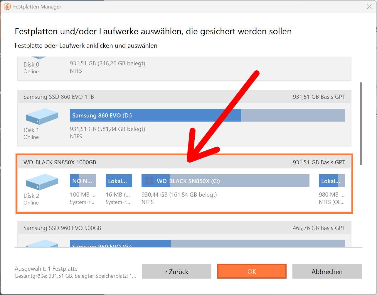The width and height of the screenshot is (377, 295).
Task: Select the NO N... 100 MB partition
Action: pos(83,181)
